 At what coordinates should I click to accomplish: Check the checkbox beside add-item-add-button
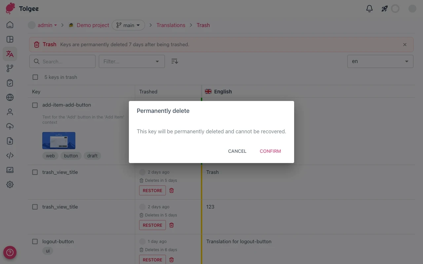(x=35, y=105)
